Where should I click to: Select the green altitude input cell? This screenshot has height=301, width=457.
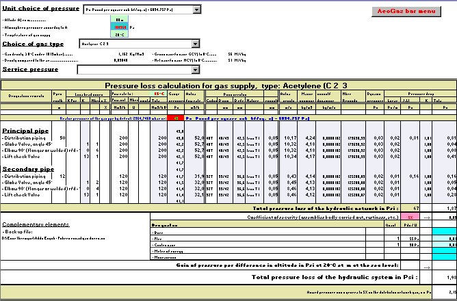[119, 20]
